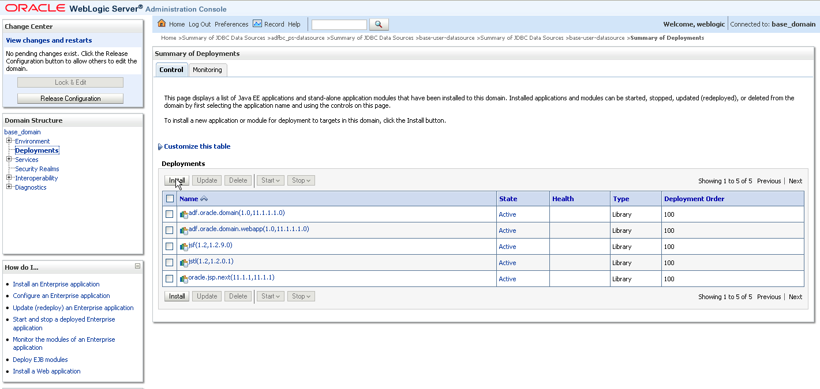820x389 pixels.
Task: Click Previous in bottom table pagination
Action: point(769,297)
